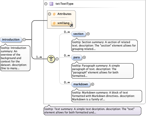This screenshot has height=116, width=146.
Task: Select the markdown element node
Action: (81, 84)
